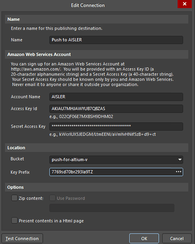
Task: Toggle the Use Password checkbox
Action: click(52, 198)
